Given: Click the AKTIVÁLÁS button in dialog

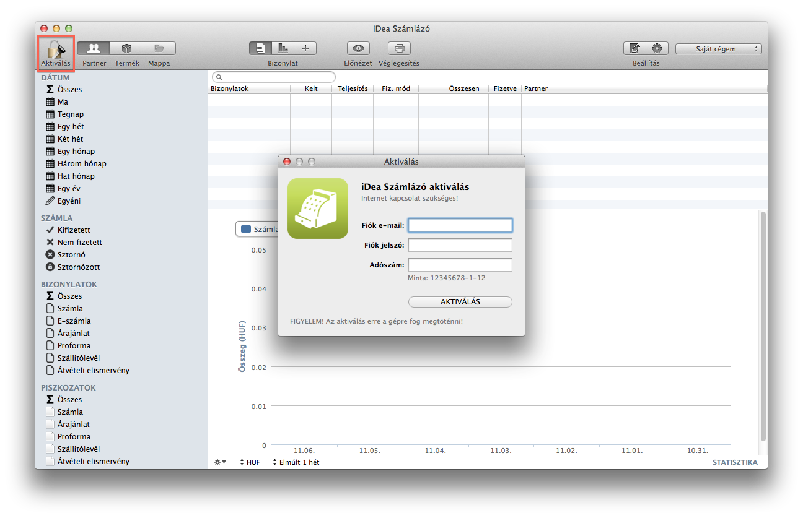Looking at the screenshot, I should pos(460,302).
